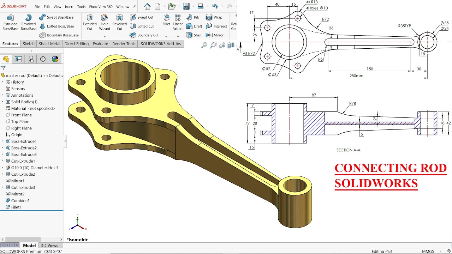
Task: Choose the Intersect tool
Action: point(216,26)
